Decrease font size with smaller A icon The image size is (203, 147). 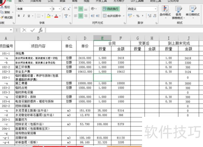point(69,9)
